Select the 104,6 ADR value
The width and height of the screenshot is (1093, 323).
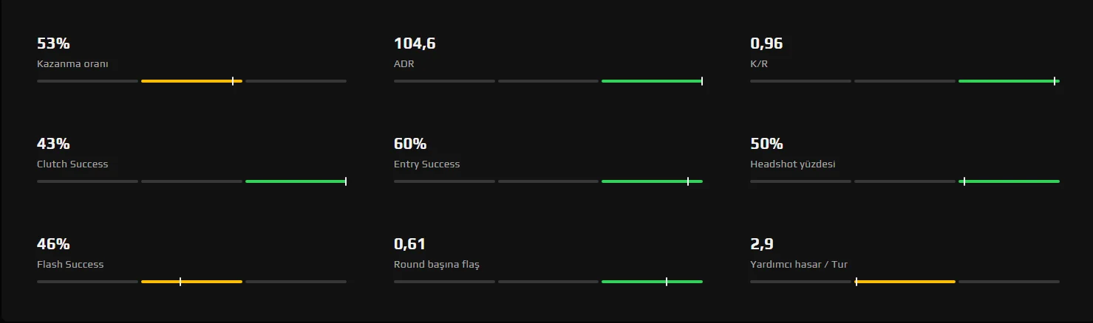tap(415, 44)
